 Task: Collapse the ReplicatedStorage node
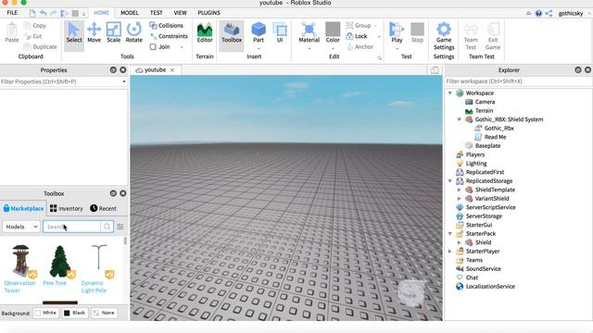pos(450,181)
